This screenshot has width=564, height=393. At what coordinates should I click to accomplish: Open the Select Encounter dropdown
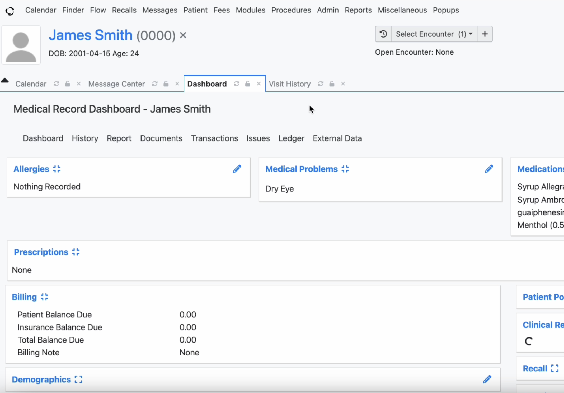(x=434, y=34)
